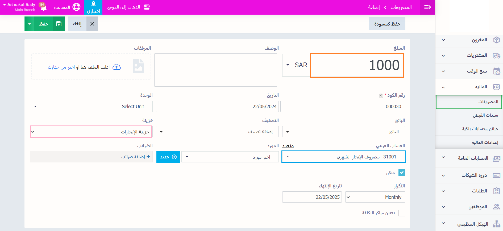Click the rocket trial icon
503x231 pixels.
click(93, 4)
